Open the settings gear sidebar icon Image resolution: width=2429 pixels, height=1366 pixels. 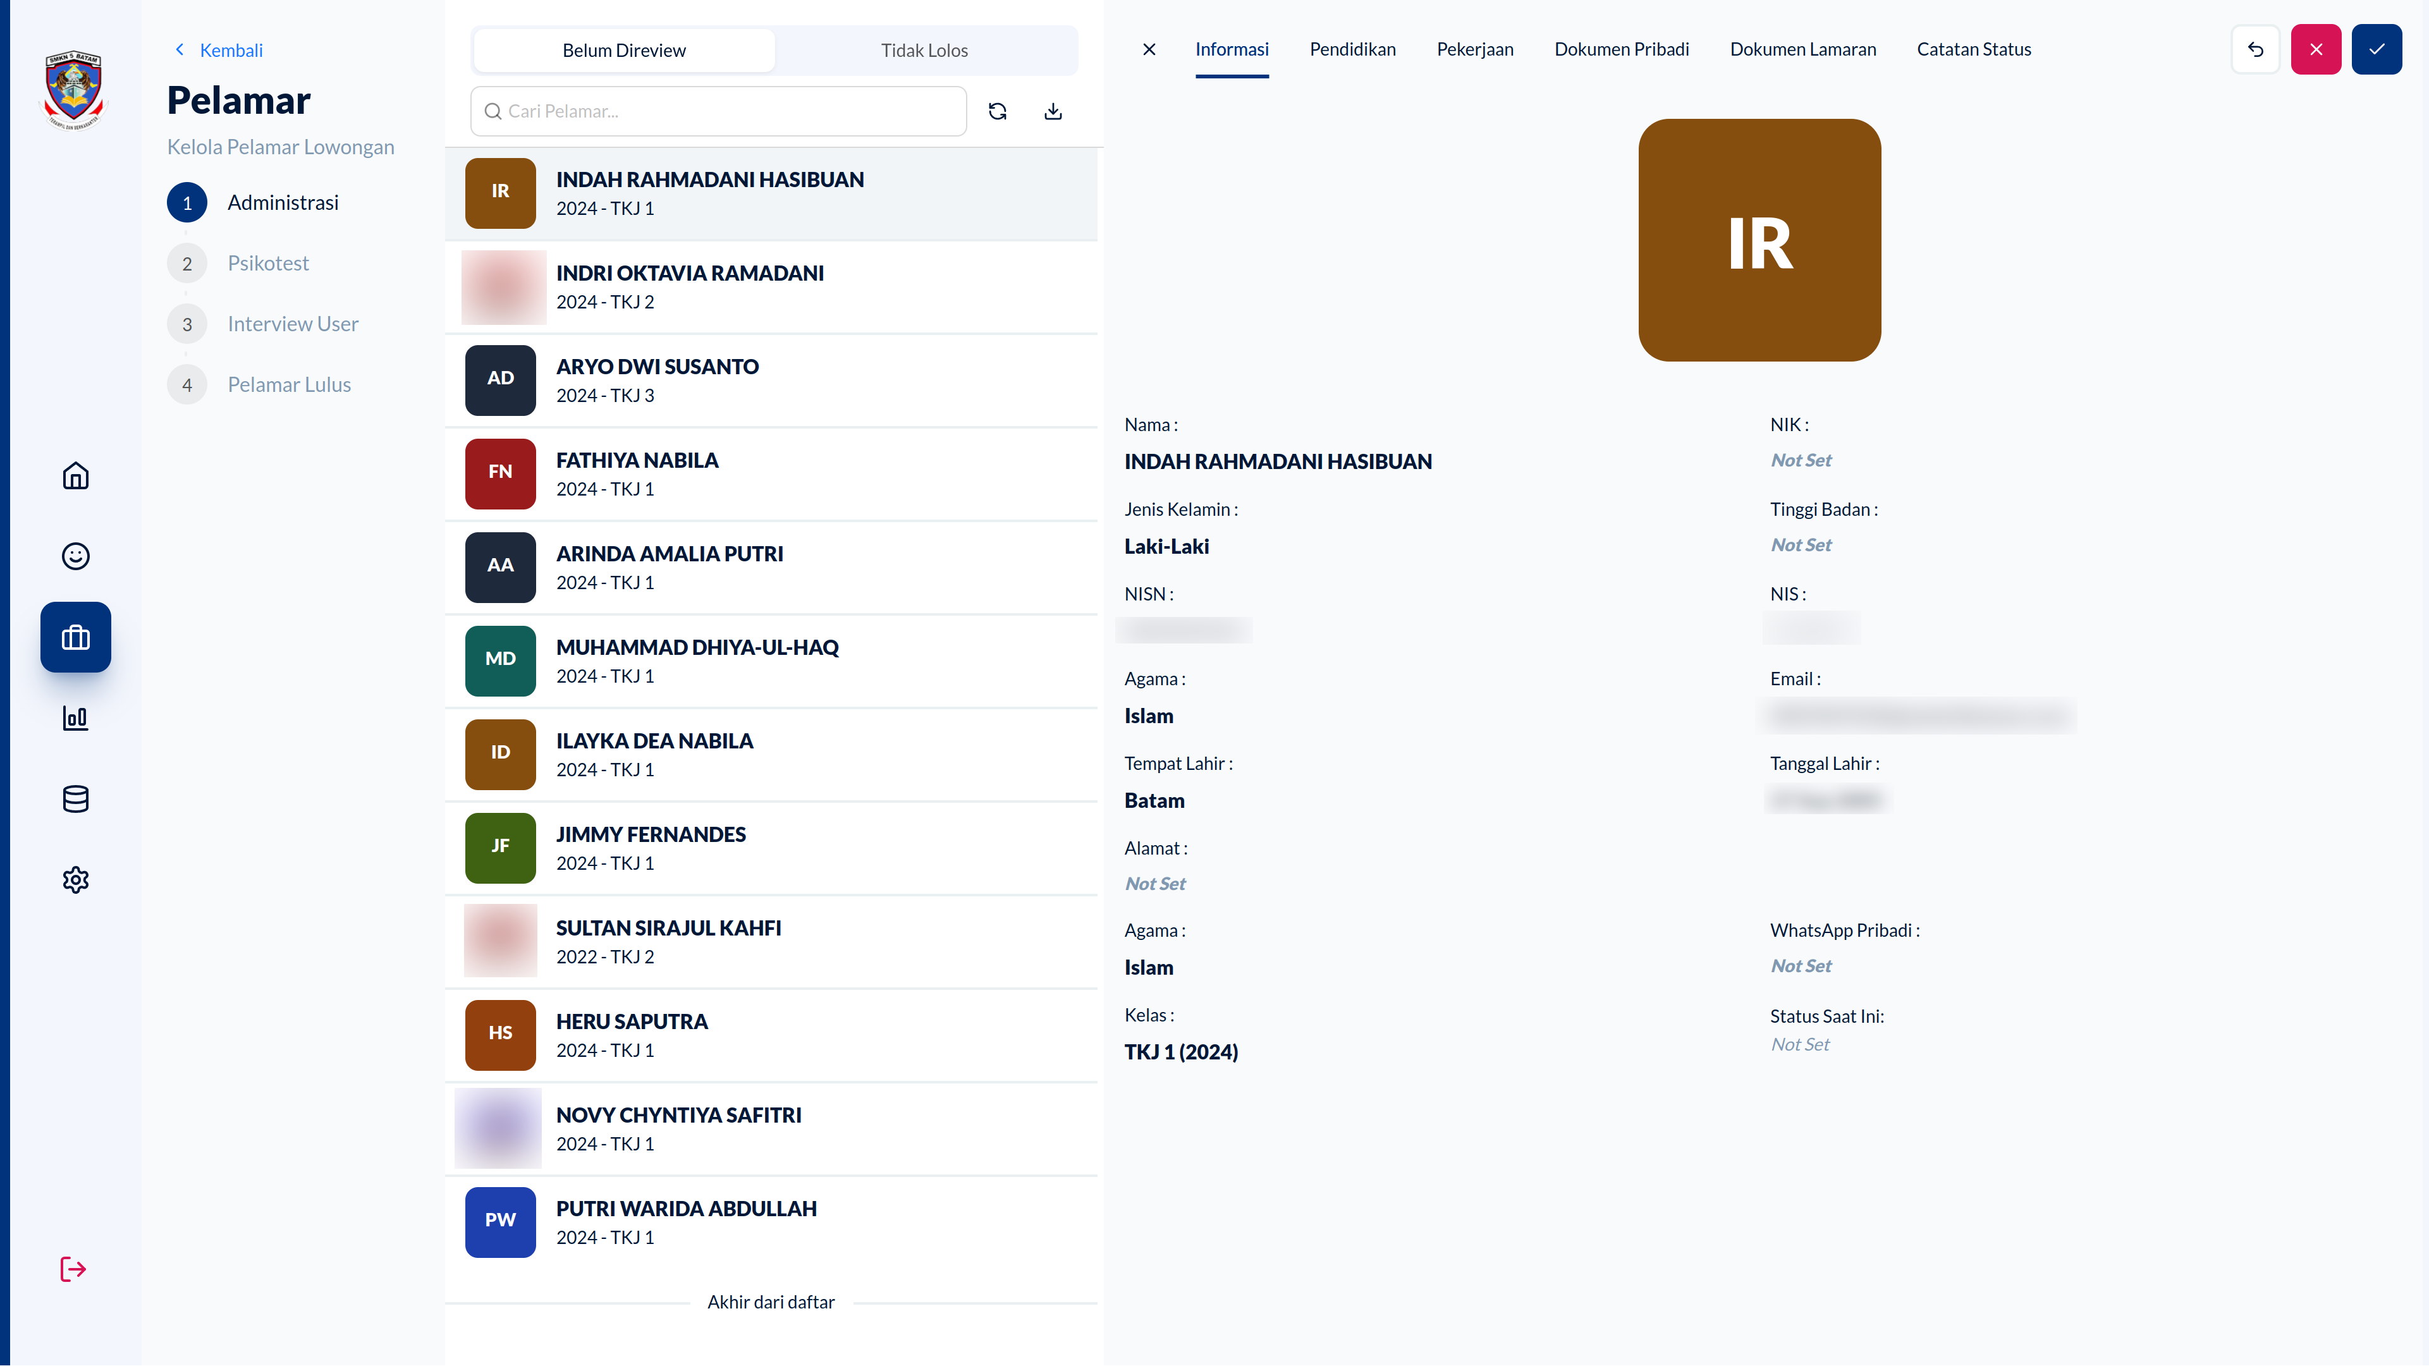coord(75,879)
